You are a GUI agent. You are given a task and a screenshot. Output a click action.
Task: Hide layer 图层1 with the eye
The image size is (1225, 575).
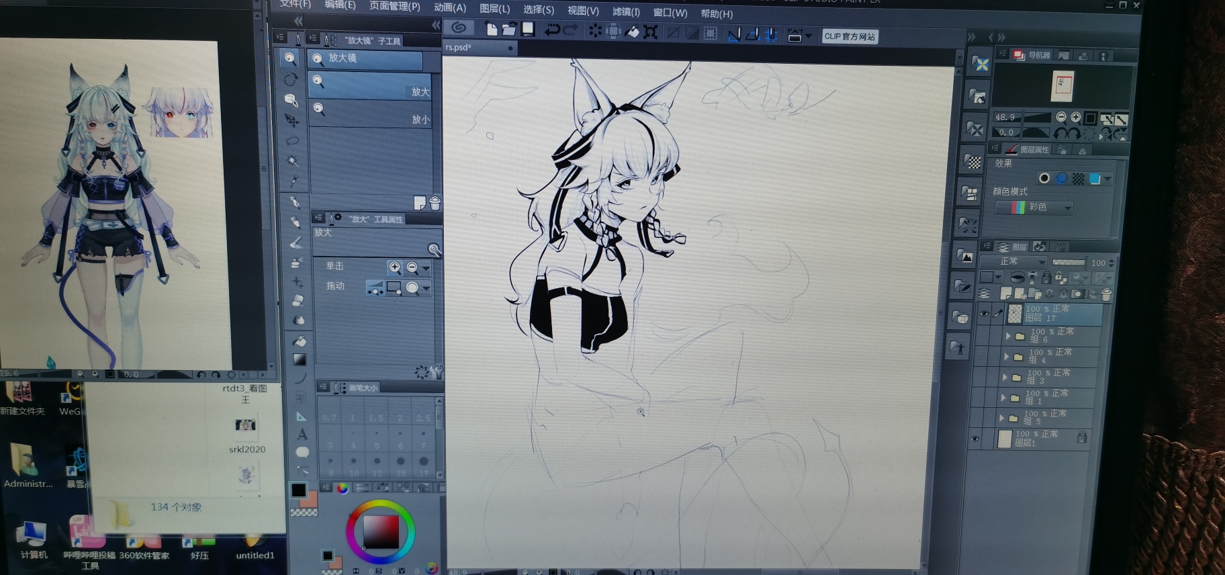click(975, 439)
